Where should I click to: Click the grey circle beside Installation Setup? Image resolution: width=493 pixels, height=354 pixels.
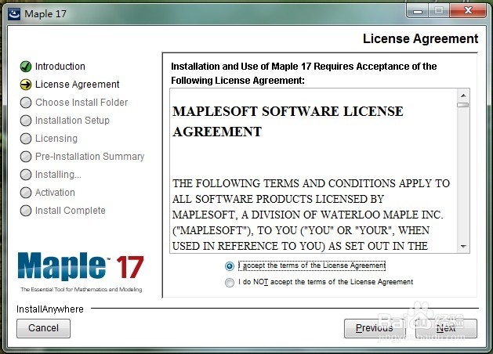click(x=25, y=121)
